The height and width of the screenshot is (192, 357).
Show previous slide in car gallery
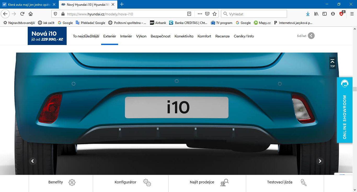[x=32, y=161]
